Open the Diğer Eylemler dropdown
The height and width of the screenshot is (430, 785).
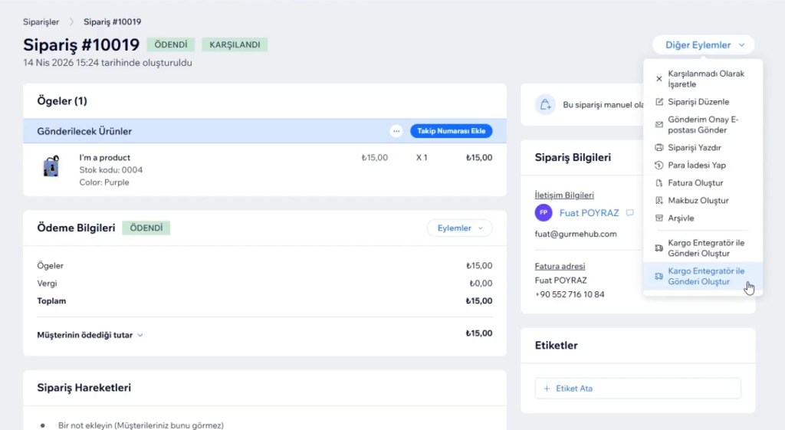704,45
